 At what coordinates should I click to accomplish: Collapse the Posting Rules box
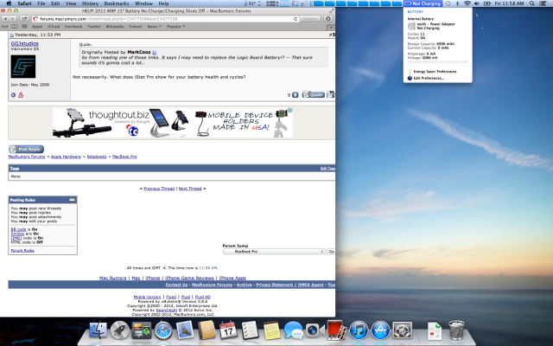[72, 200]
